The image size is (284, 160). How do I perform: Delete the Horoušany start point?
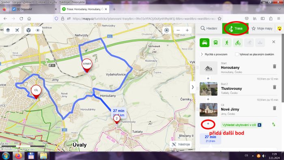coord(274,66)
